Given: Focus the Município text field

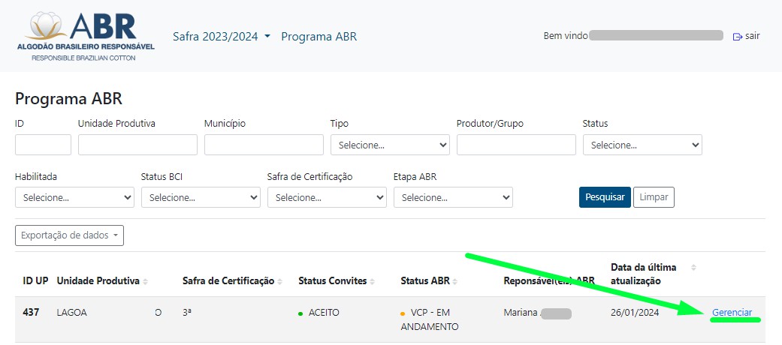Looking at the screenshot, I should [x=264, y=145].
